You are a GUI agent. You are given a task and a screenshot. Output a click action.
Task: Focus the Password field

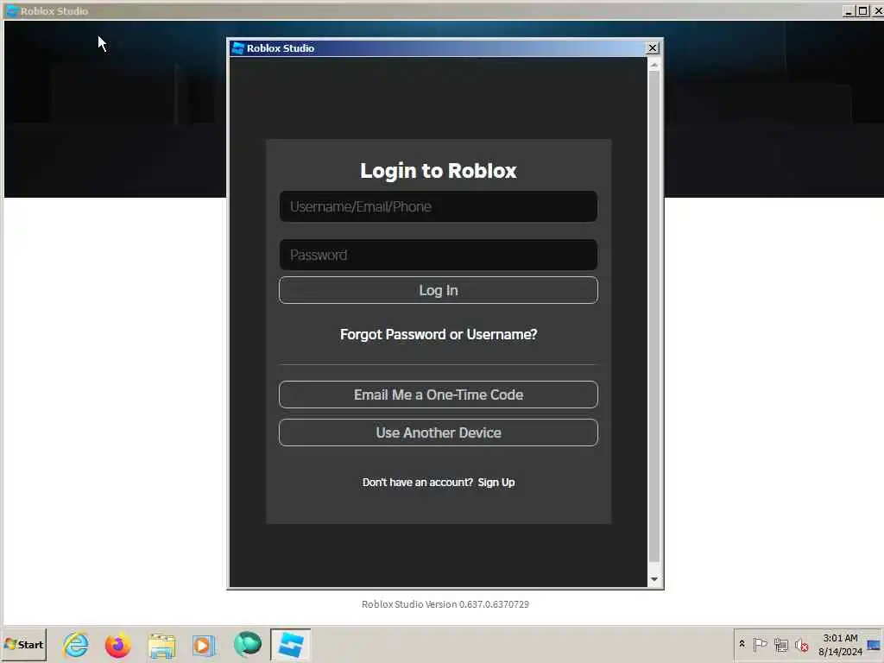438,255
